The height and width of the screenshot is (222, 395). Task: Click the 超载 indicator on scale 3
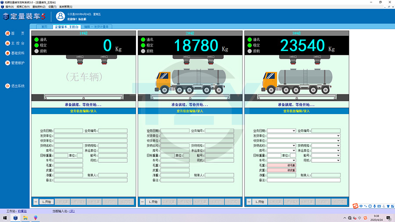pyautogui.click(x=250, y=51)
